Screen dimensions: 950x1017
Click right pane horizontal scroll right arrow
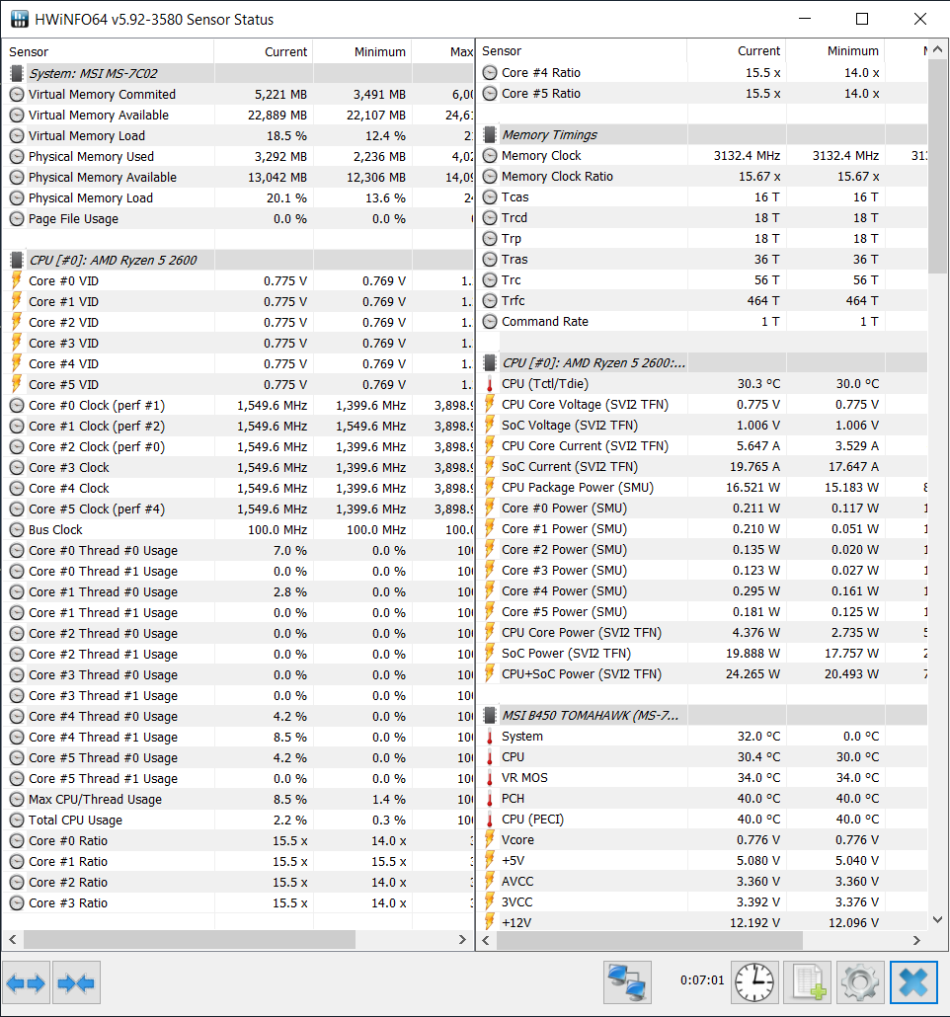tap(916, 940)
